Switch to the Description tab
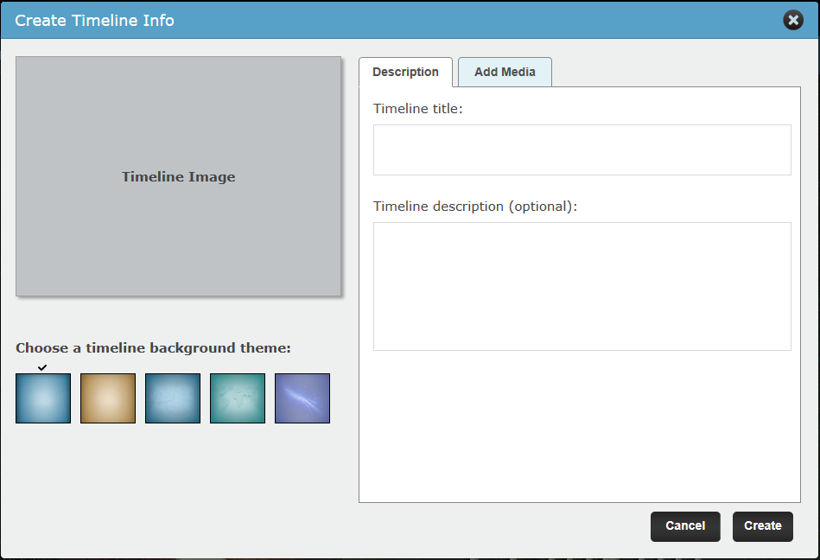 (x=405, y=72)
